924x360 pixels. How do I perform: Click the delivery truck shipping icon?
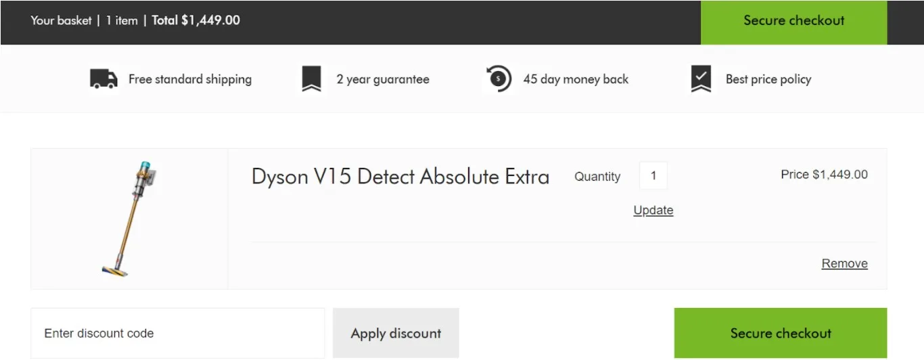point(103,79)
